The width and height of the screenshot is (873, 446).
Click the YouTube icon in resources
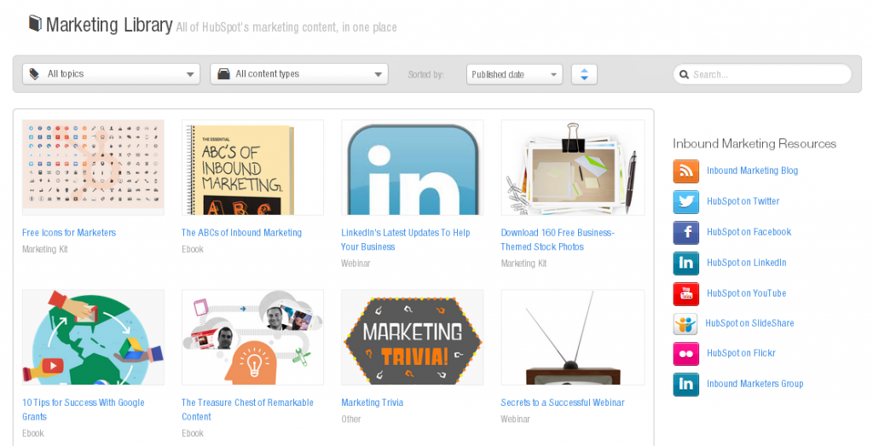pos(686,293)
